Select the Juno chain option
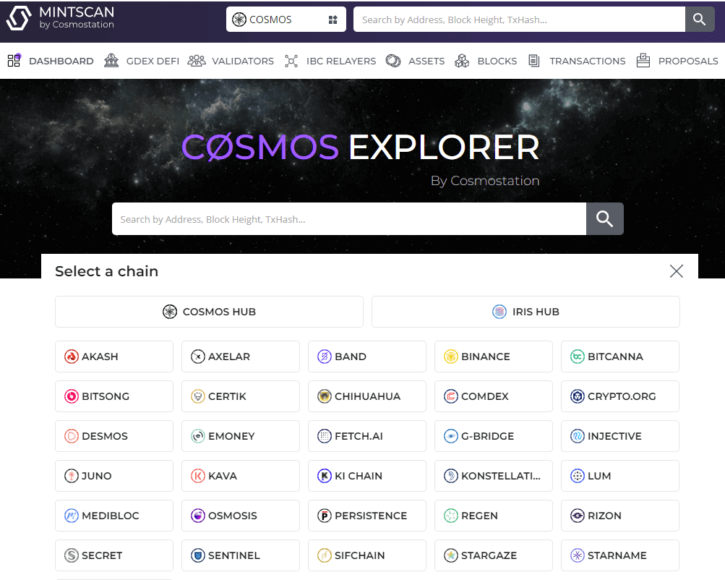Image resolution: width=725 pixels, height=580 pixels. point(113,476)
